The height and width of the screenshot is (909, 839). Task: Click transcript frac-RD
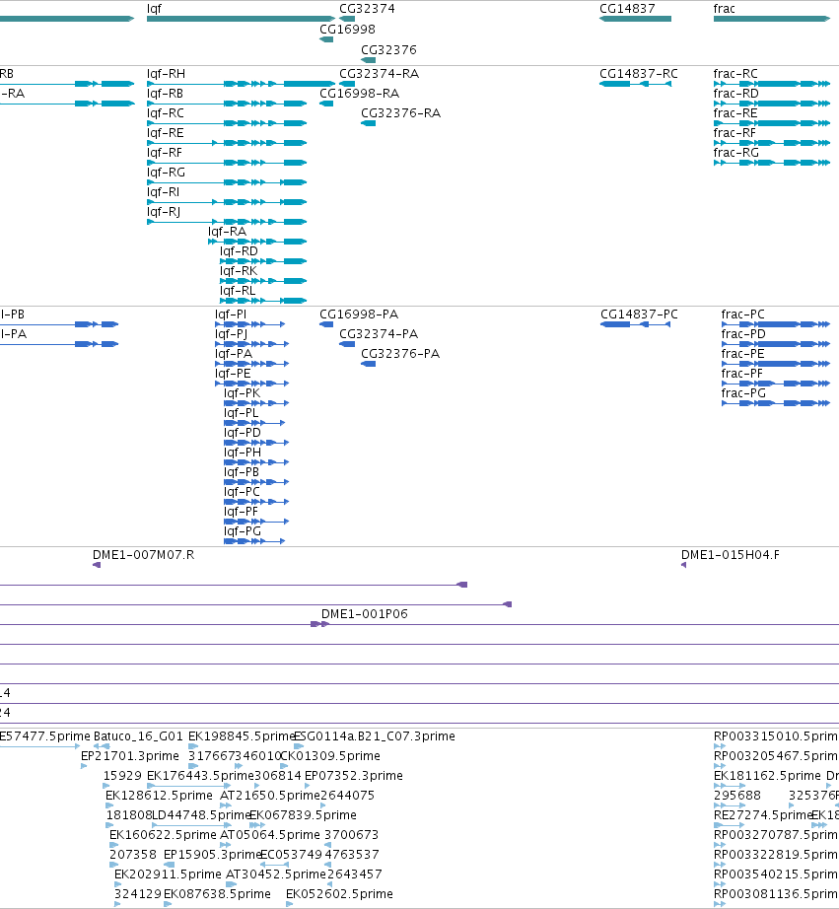[x=735, y=94]
